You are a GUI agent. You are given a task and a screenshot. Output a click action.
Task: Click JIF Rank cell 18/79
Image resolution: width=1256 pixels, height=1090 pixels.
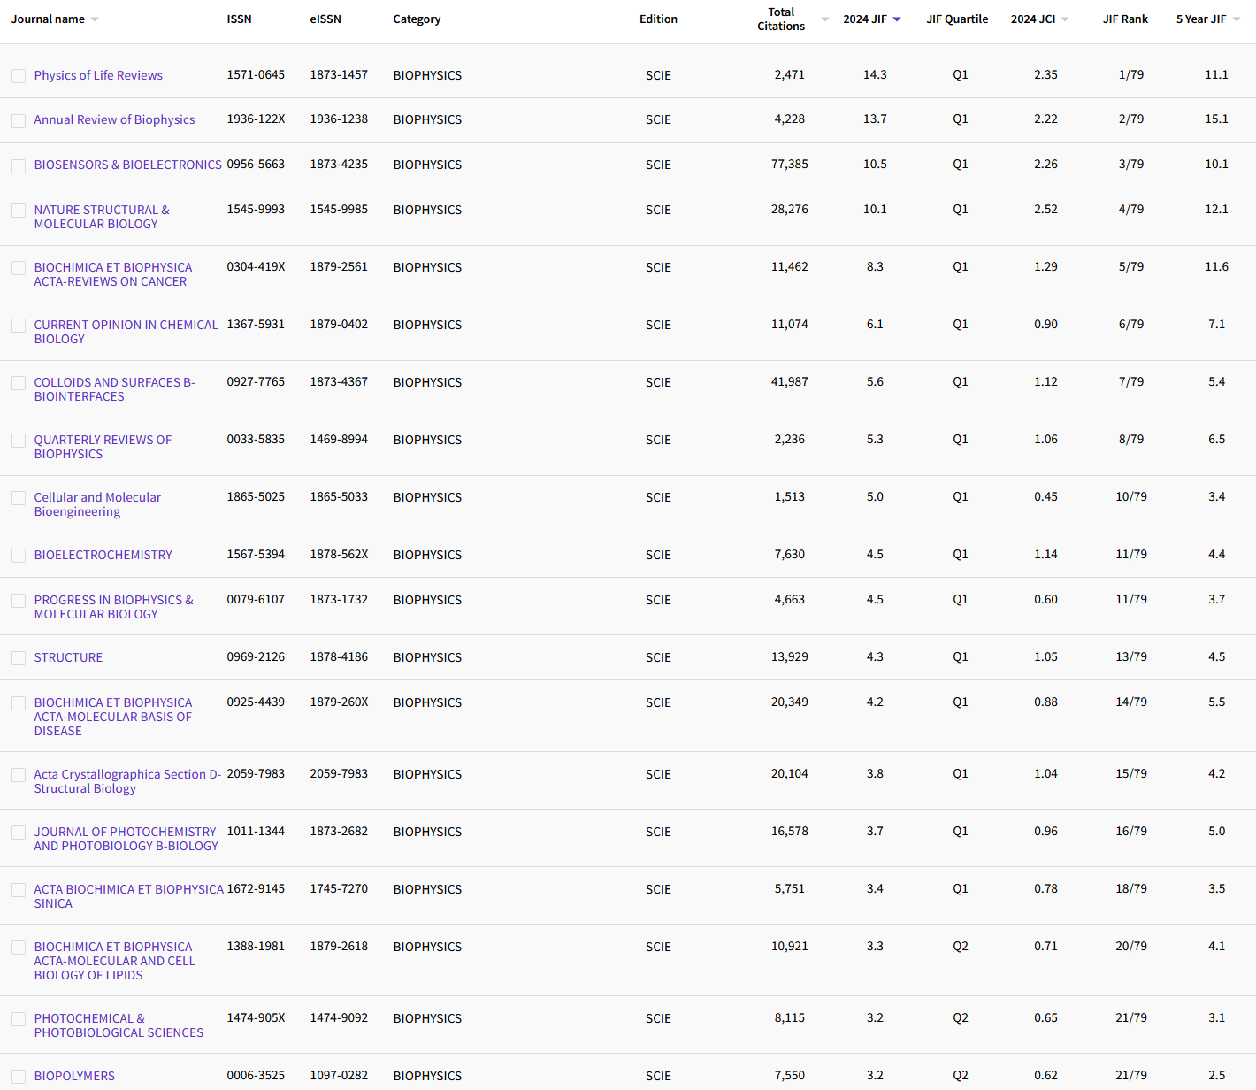click(x=1131, y=888)
